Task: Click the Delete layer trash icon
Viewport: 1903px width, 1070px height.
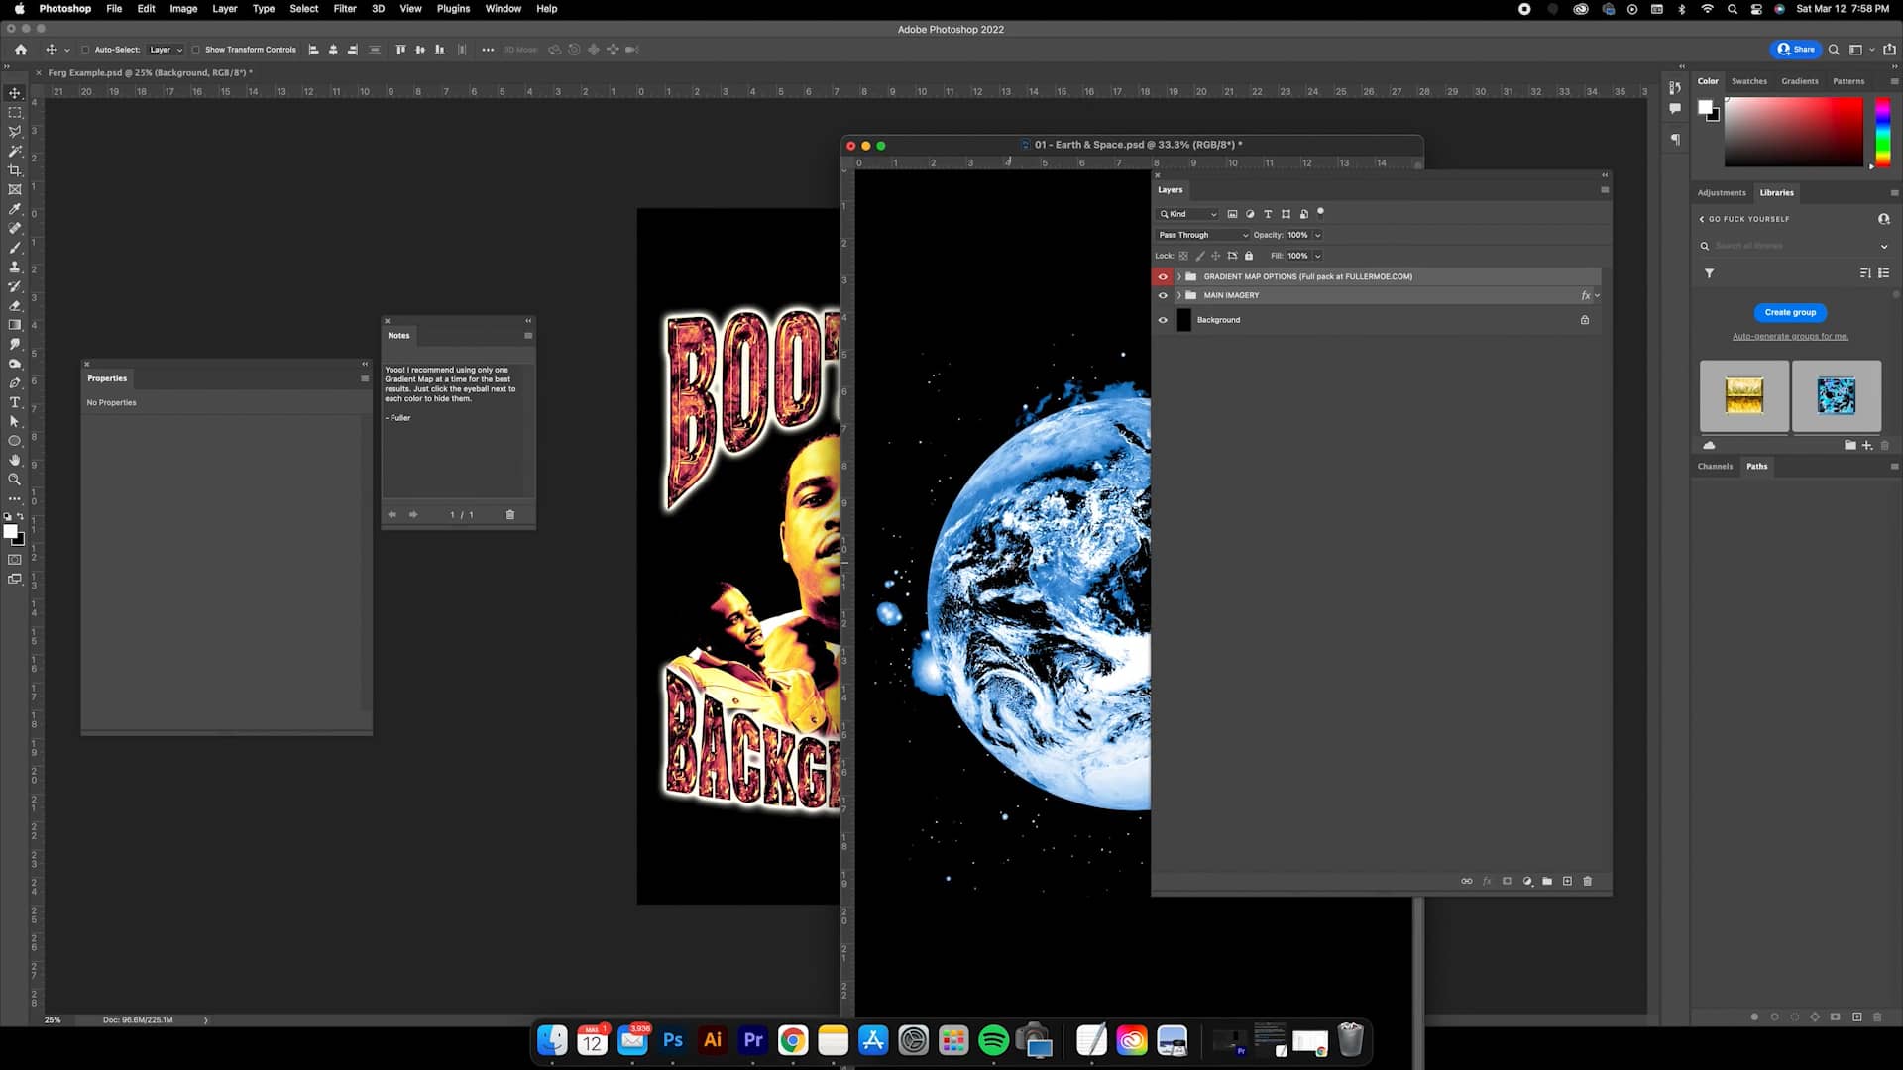Action: coord(1588,881)
